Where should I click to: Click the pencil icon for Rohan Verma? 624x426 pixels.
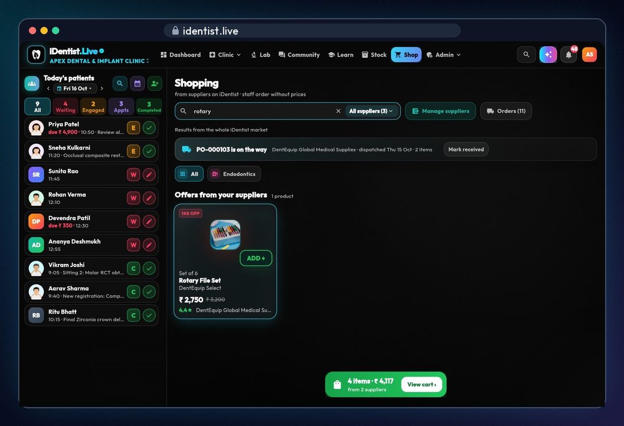(x=149, y=198)
